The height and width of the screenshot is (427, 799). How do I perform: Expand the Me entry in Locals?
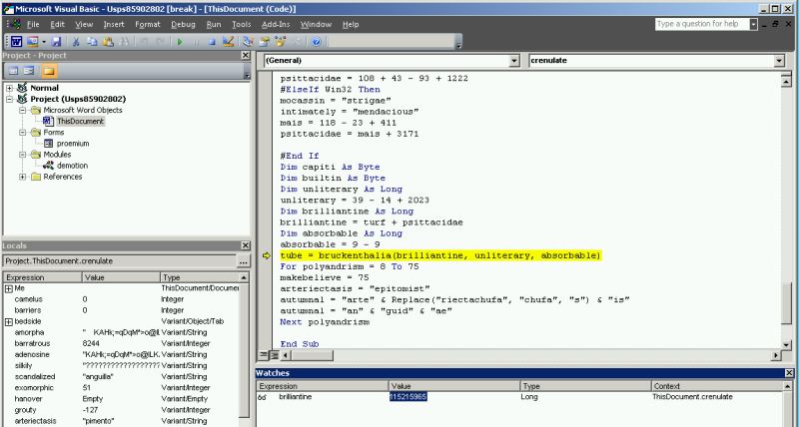tap(9, 288)
